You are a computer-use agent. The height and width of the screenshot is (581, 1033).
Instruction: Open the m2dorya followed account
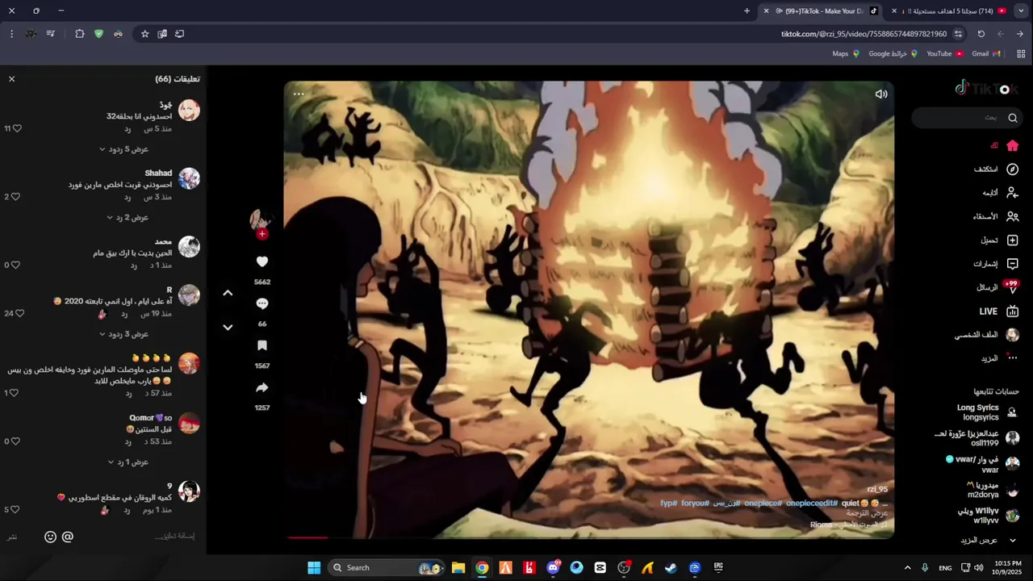[993, 490]
